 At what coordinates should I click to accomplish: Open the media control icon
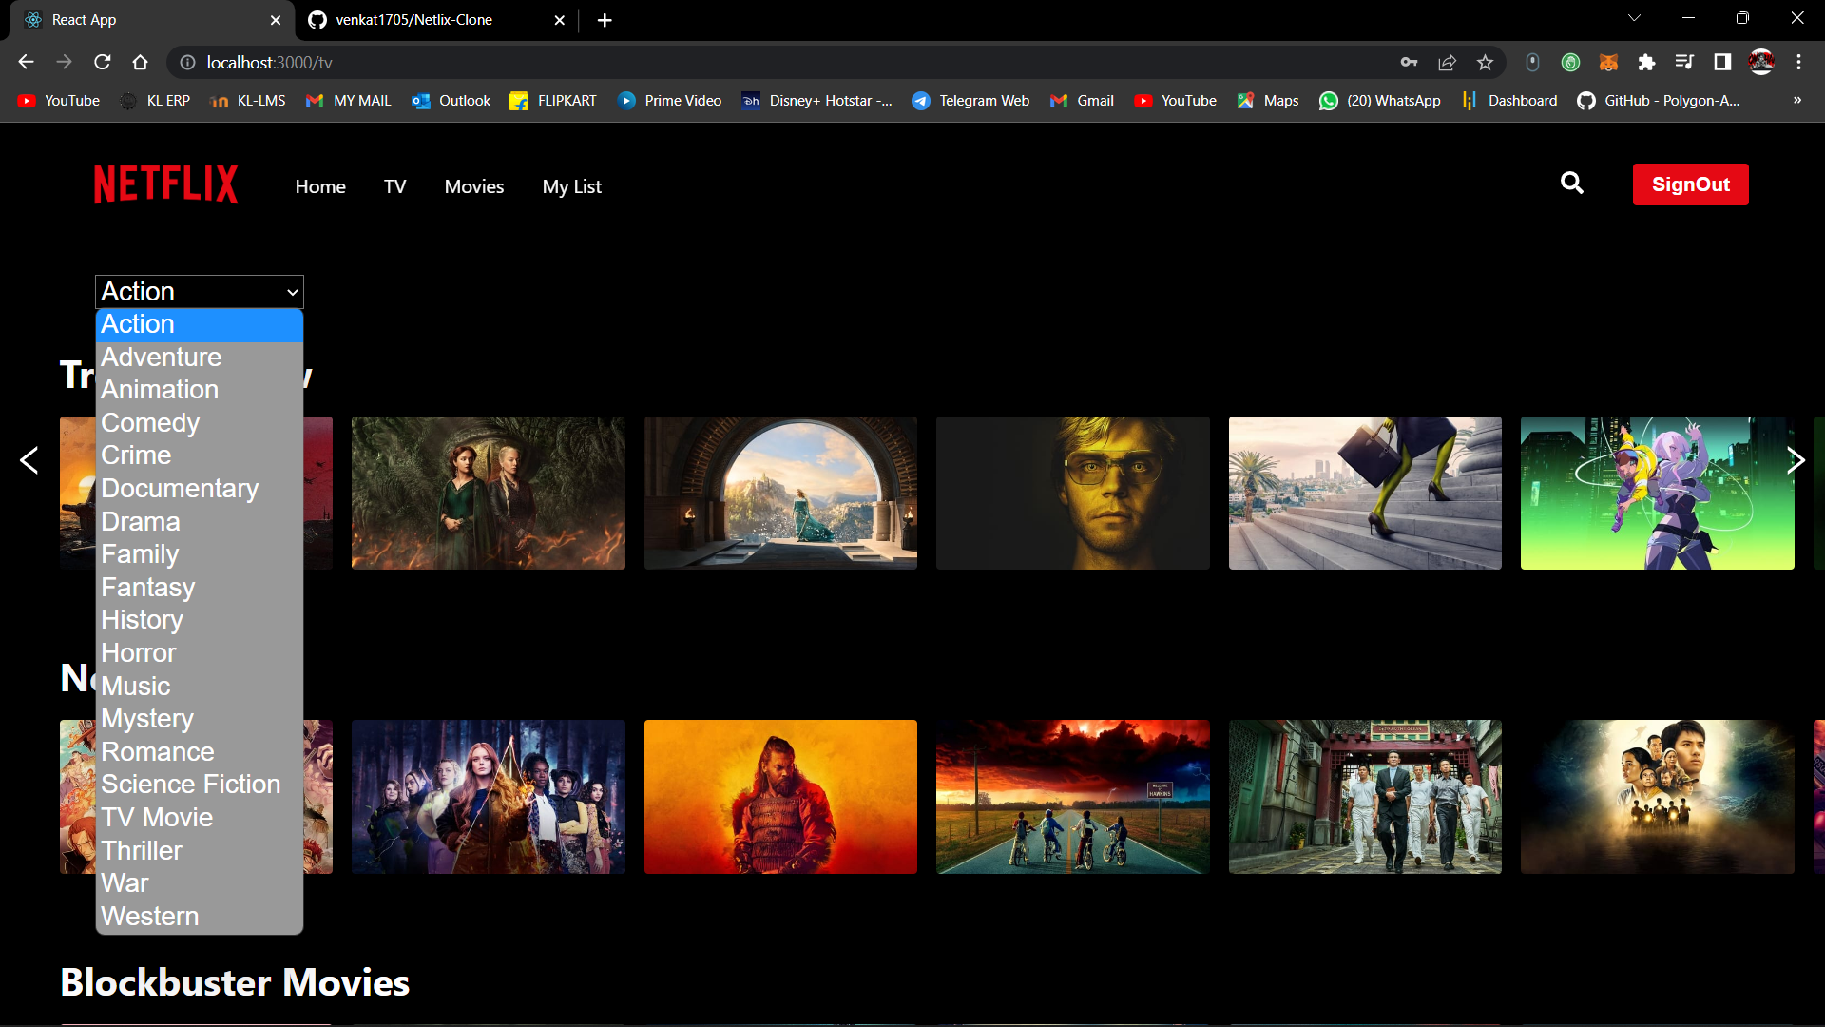point(1684,62)
